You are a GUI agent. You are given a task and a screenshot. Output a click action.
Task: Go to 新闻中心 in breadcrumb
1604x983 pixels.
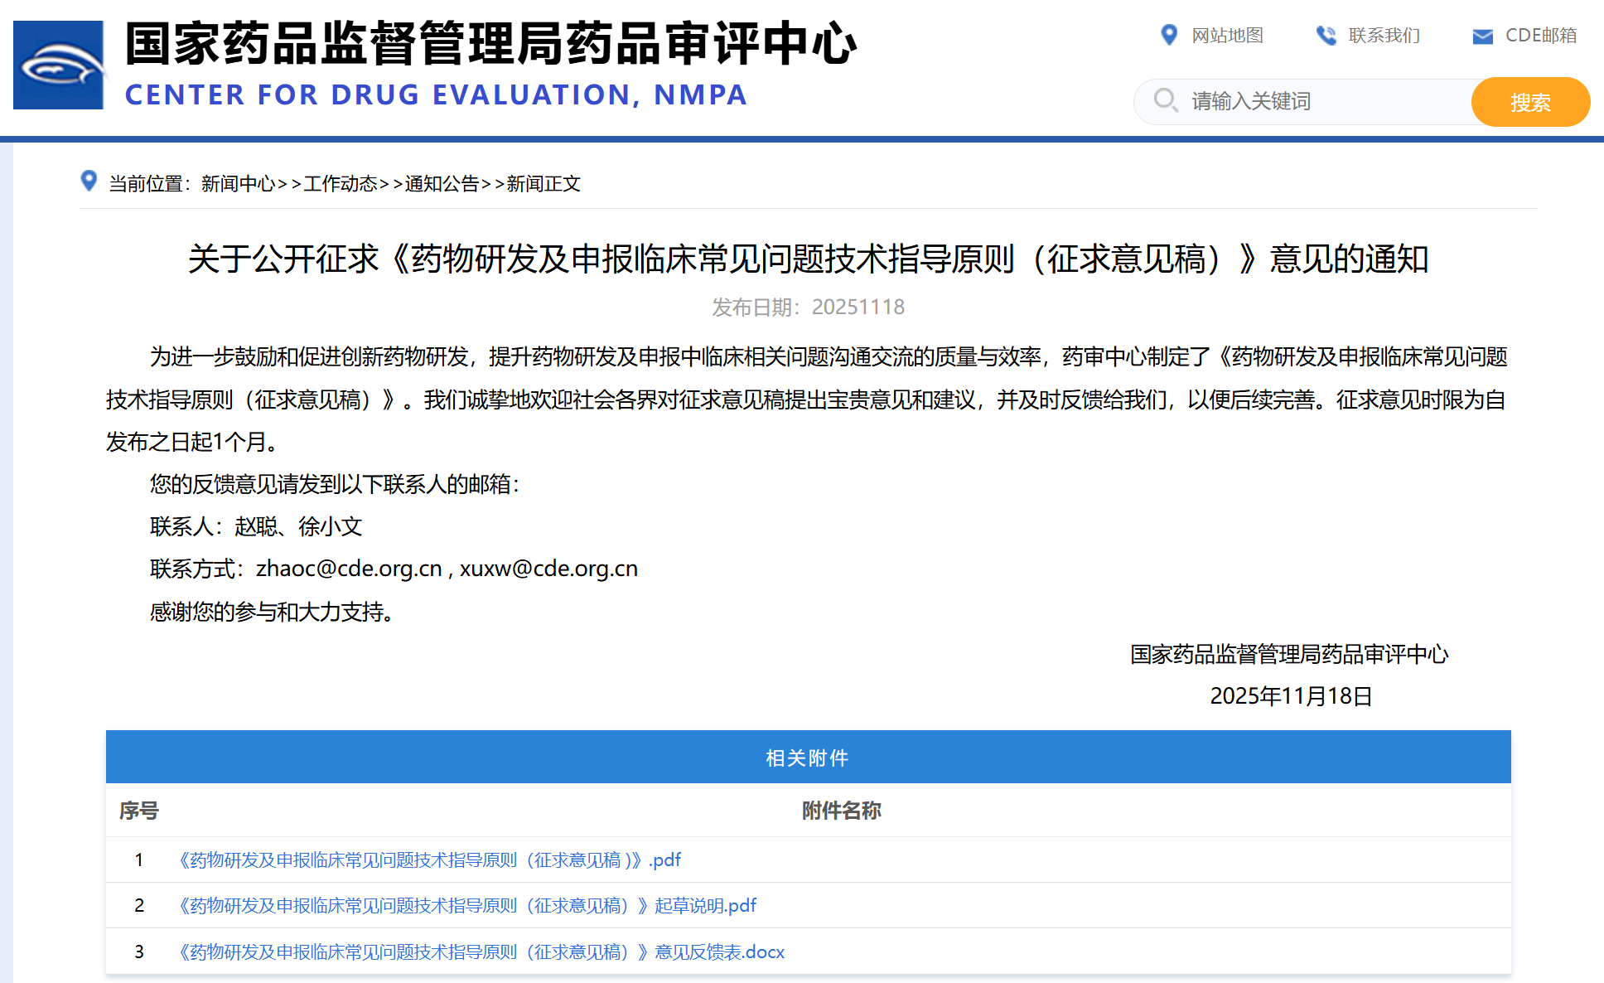pyautogui.click(x=238, y=183)
